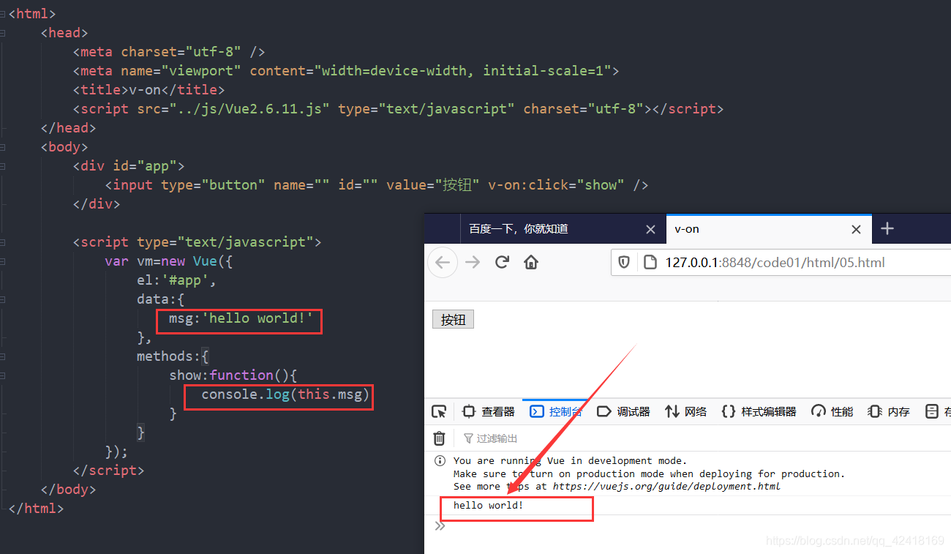Open the 网络 network panel
Viewport: 951px width, 554px height.
tap(686, 411)
